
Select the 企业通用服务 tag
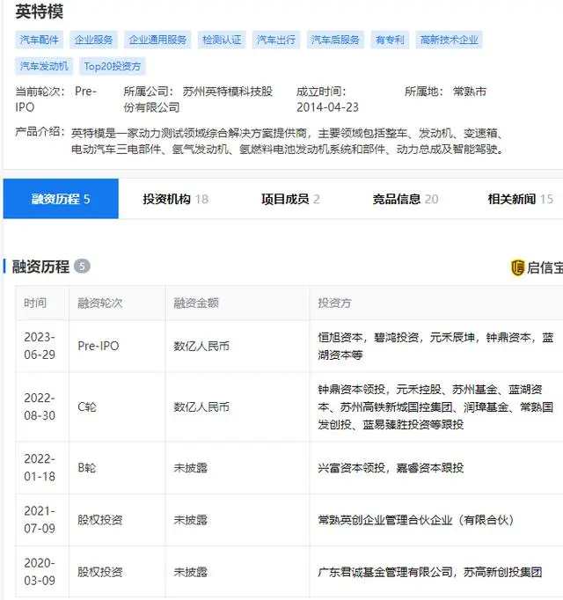tap(157, 40)
